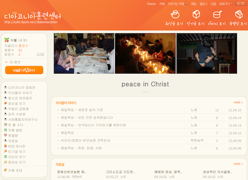
Task: Open sidebar menu 파주 수련원
Action: point(17,114)
